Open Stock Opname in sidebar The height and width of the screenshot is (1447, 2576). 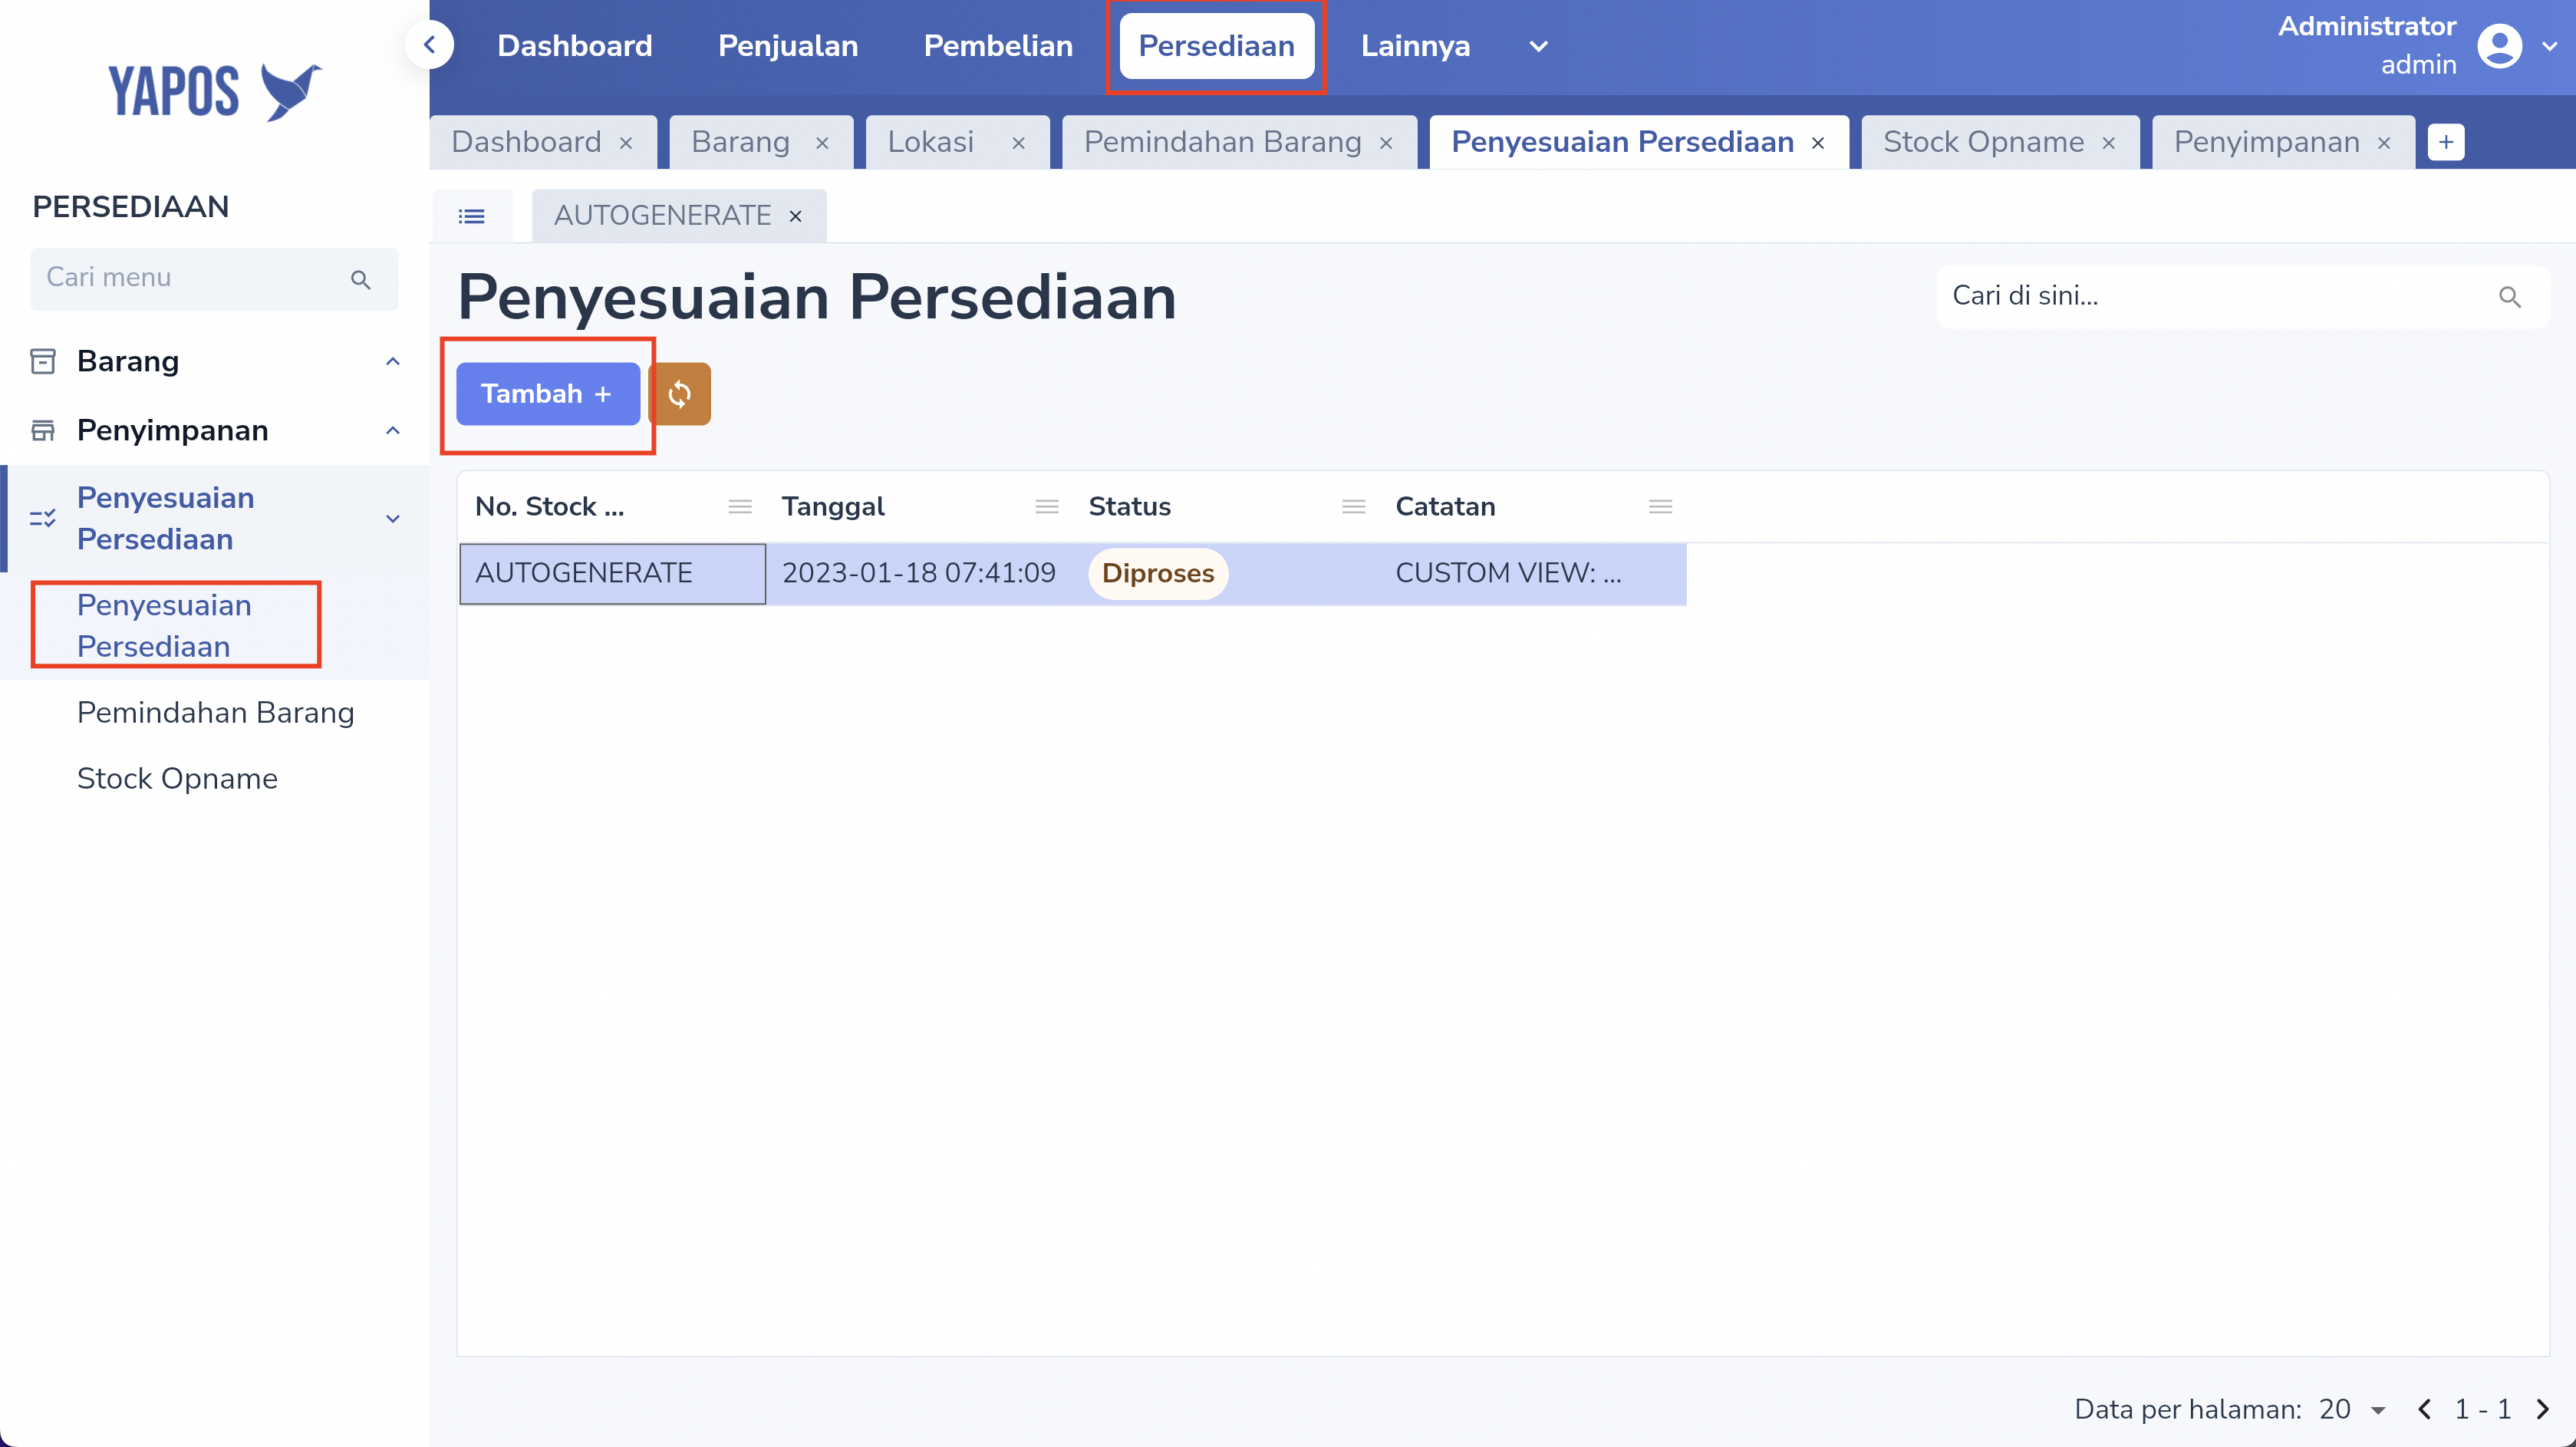[177, 779]
